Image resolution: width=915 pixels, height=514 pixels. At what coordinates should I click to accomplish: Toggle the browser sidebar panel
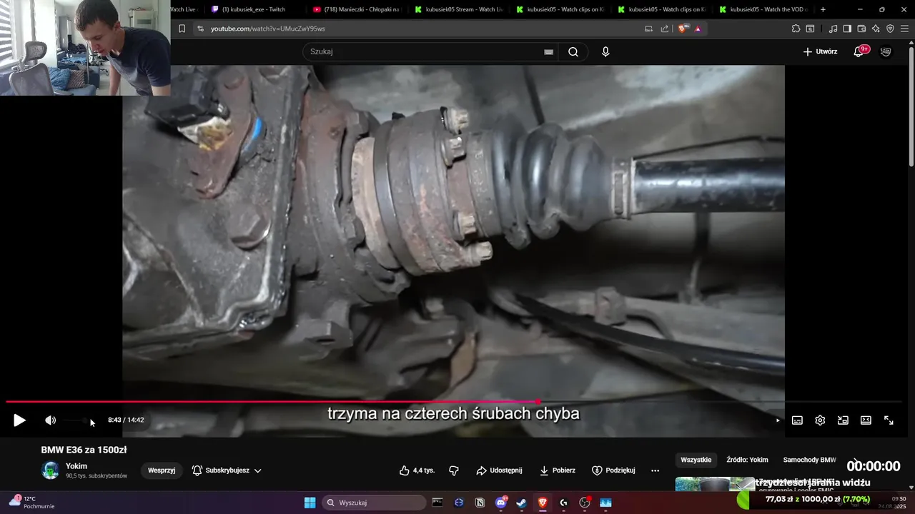point(847,29)
